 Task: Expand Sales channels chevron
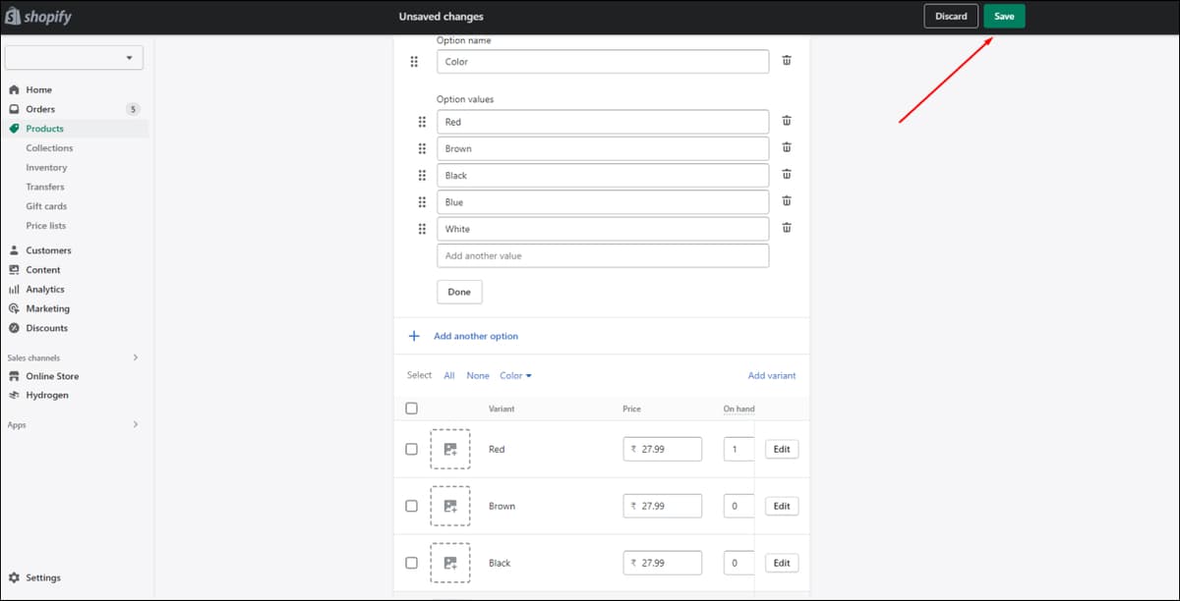tap(136, 357)
